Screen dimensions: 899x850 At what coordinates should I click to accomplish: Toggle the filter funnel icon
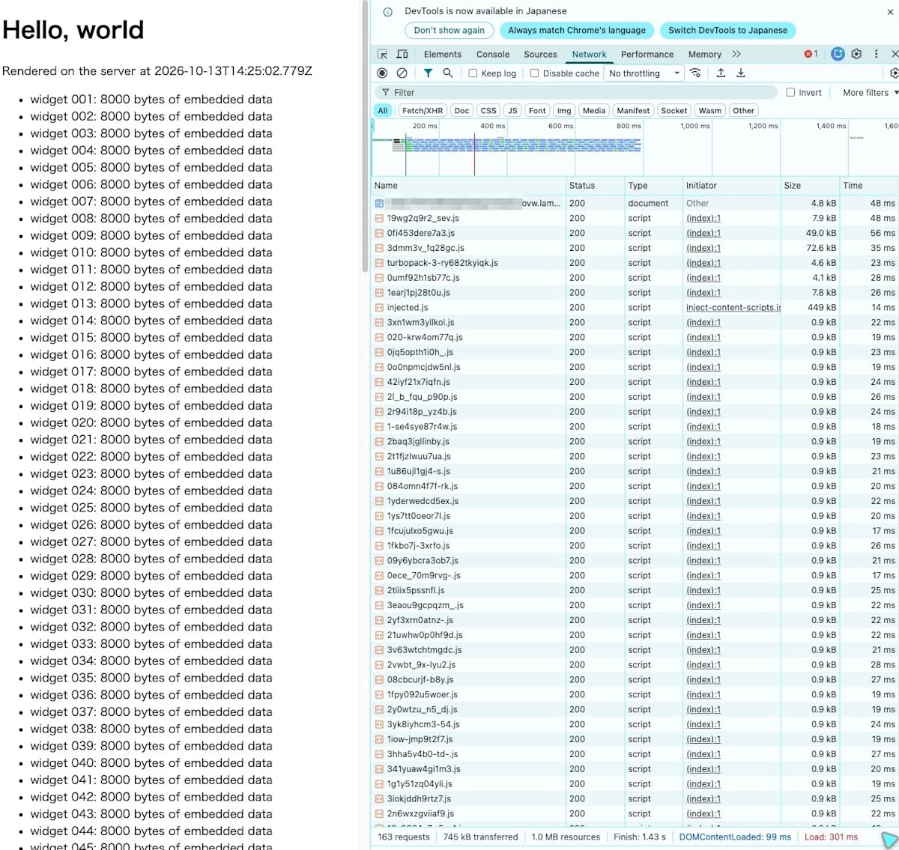pyautogui.click(x=428, y=73)
